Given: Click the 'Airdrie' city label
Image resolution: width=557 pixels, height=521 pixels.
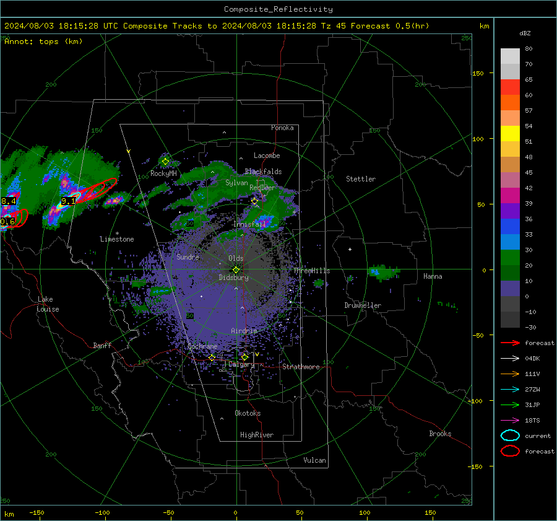Looking at the screenshot, I should point(244,331).
